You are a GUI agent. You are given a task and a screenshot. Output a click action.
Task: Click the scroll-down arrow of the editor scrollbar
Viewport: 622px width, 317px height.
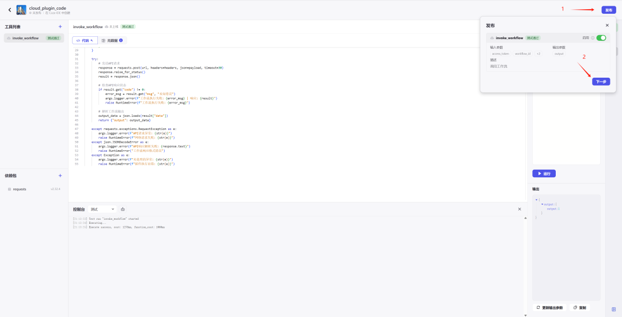pos(526,315)
